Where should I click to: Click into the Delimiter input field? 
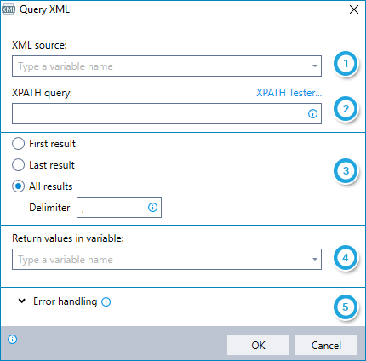tap(119, 208)
